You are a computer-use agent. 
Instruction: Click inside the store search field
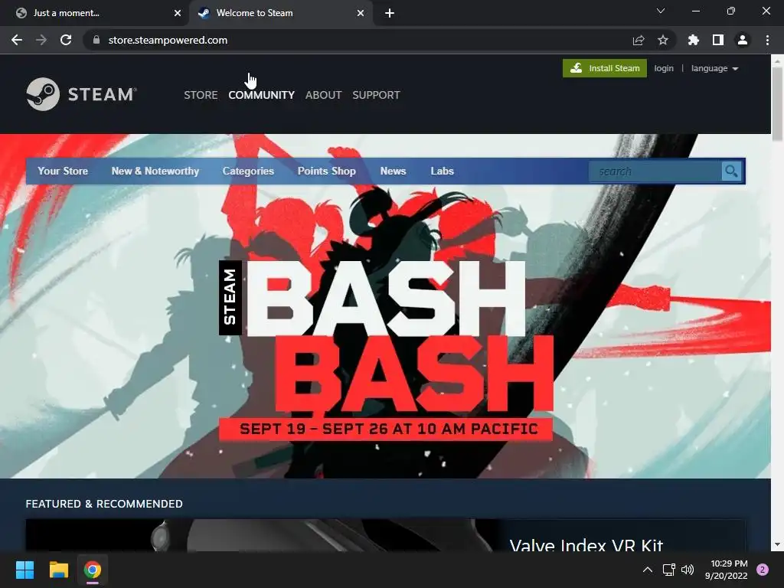tap(655, 171)
